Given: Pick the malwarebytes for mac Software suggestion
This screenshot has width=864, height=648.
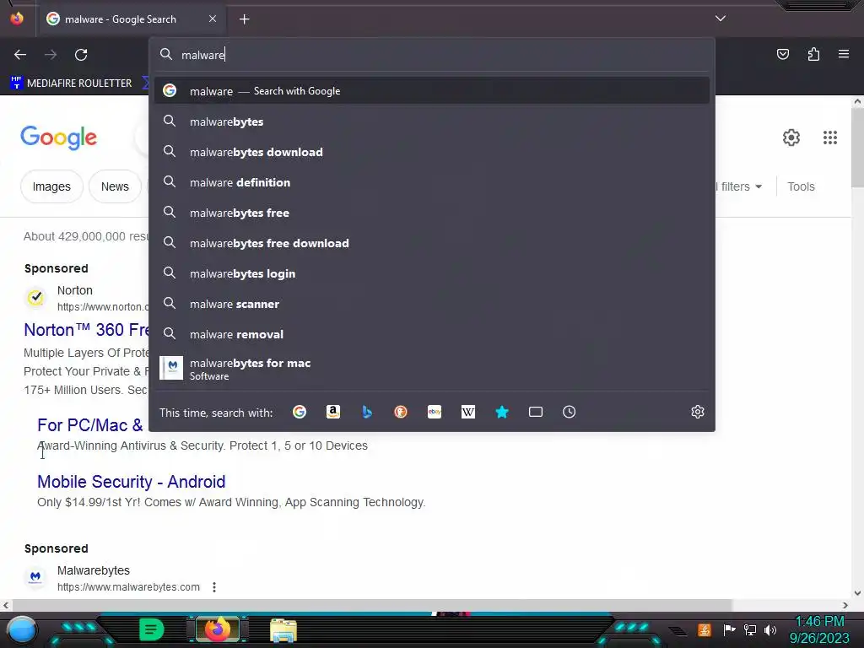Looking at the screenshot, I should point(432,369).
